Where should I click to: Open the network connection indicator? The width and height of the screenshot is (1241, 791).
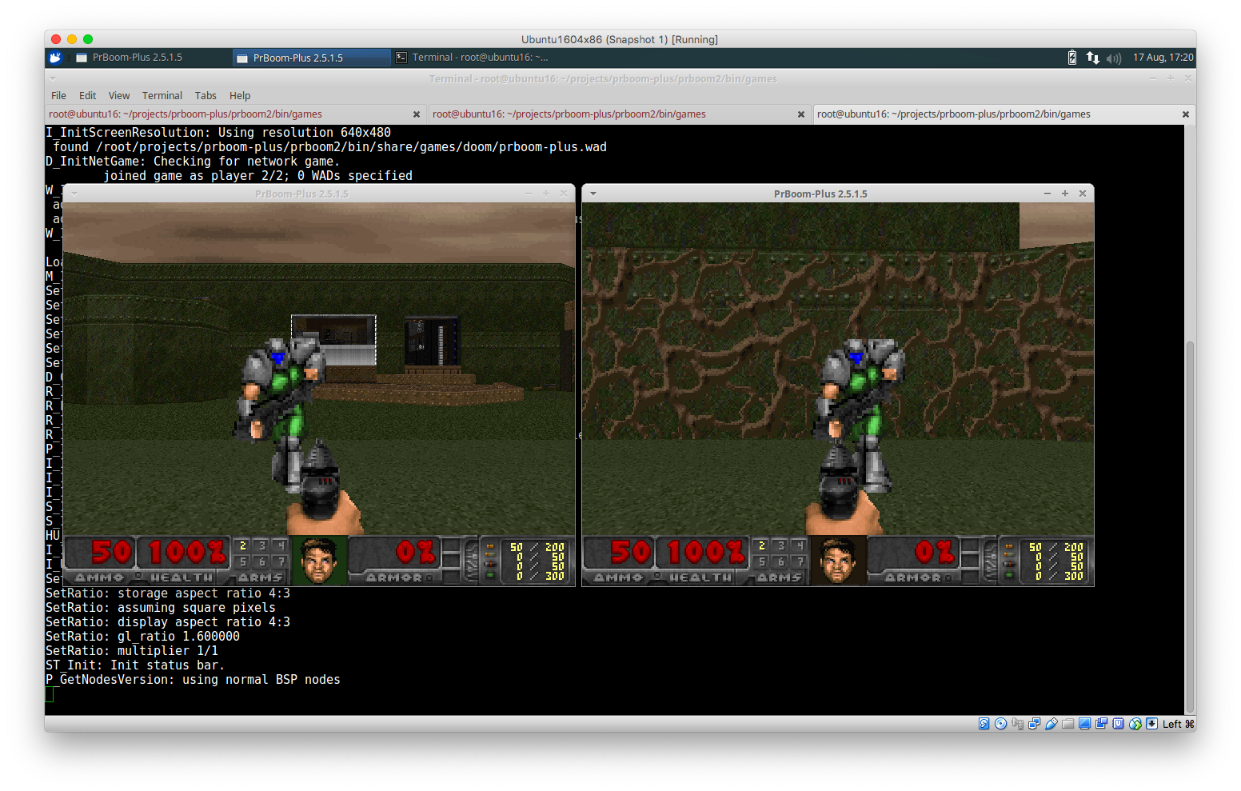click(x=1092, y=58)
